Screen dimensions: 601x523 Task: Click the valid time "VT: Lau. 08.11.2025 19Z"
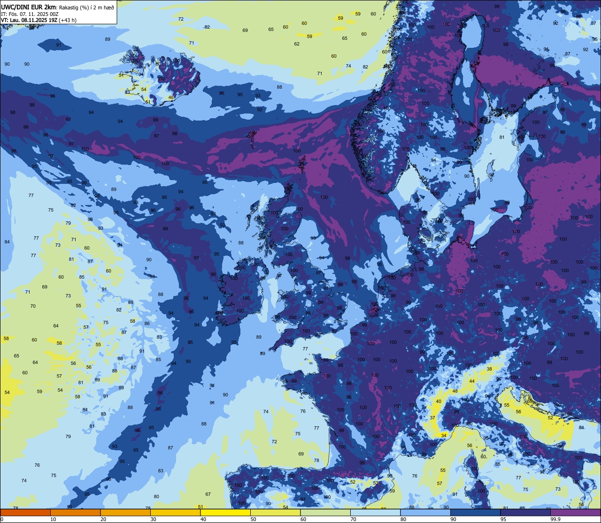pos(28,20)
